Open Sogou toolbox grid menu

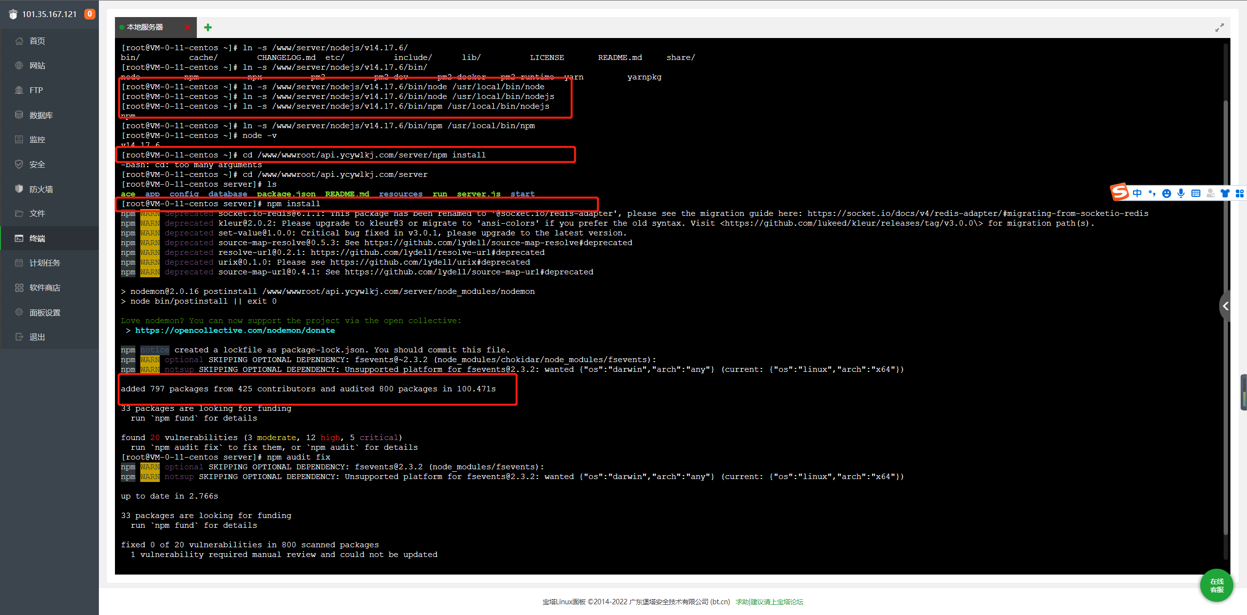tap(1240, 193)
